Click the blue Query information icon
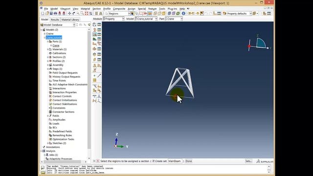 pos(183,14)
